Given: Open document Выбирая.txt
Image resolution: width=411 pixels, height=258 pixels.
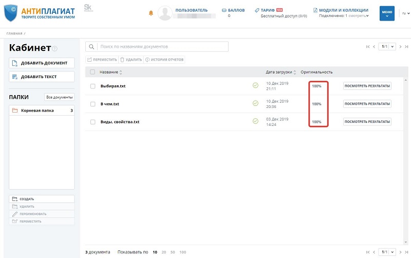Looking at the screenshot, I should click(x=113, y=86).
